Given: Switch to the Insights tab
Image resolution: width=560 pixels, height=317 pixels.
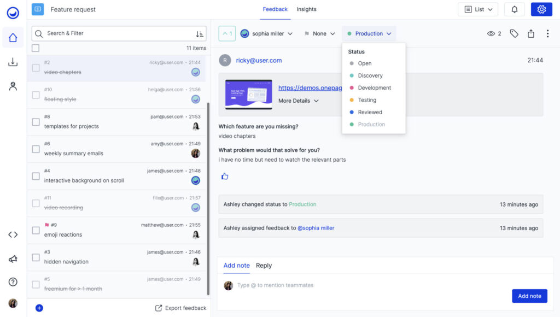Looking at the screenshot, I should pyautogui.click(x=306, y=9).
